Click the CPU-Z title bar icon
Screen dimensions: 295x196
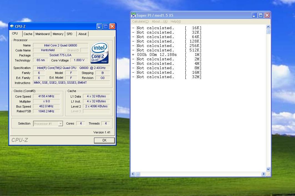(x=12, y=26)
